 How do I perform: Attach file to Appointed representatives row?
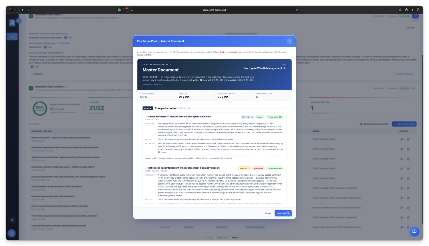(x=402, y=159)
